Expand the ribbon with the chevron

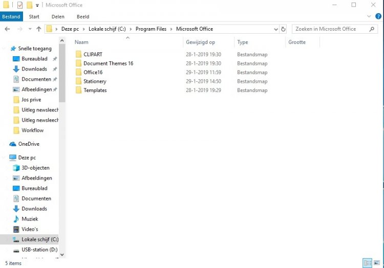click(x=369, y=17)
